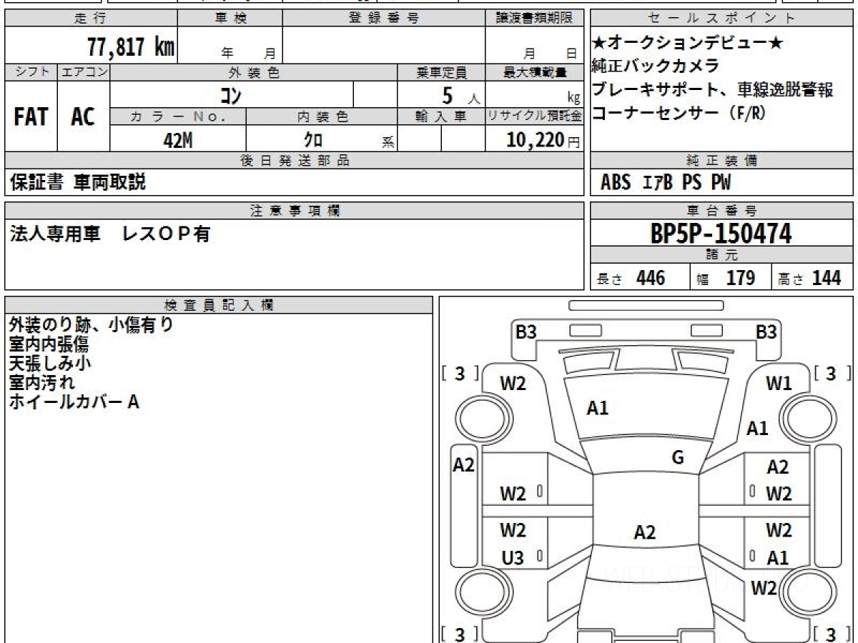Screen dimensions: 858x643
Task: Click the 車検 column header
Action: [x=230, y=19]
